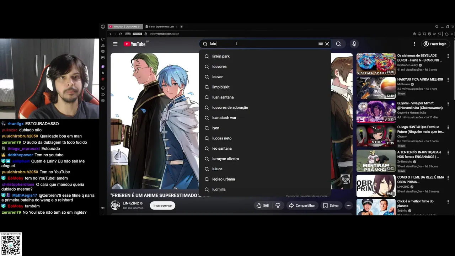The image size is (455, 256).
Task: Choose the 'louvores de adoração' suggestion
Action: click(265, 107)
